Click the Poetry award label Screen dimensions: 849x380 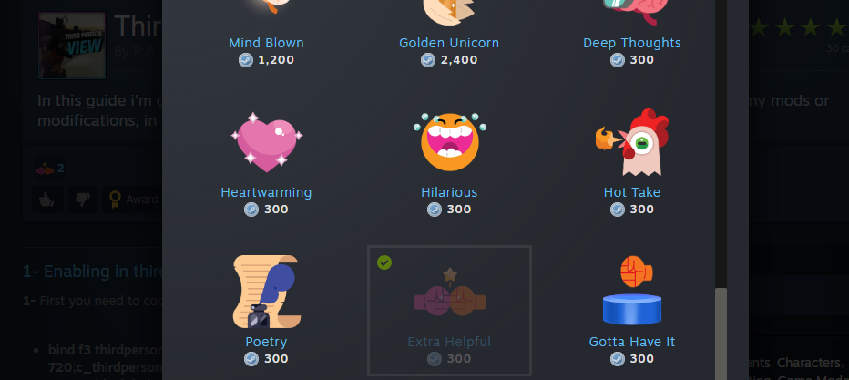pos(266,342)
